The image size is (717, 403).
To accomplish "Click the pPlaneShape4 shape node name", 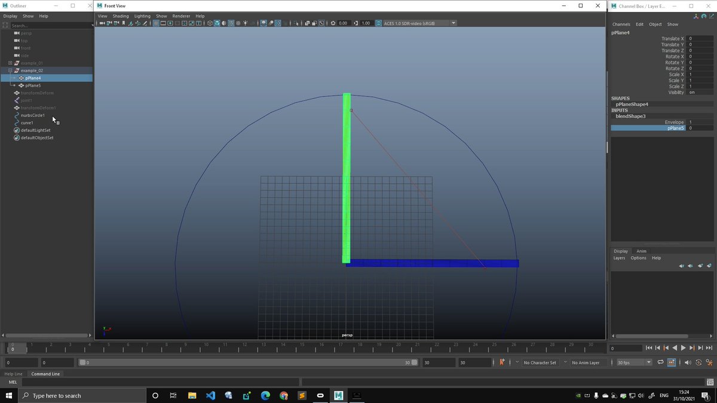I will tap(632, 104).
